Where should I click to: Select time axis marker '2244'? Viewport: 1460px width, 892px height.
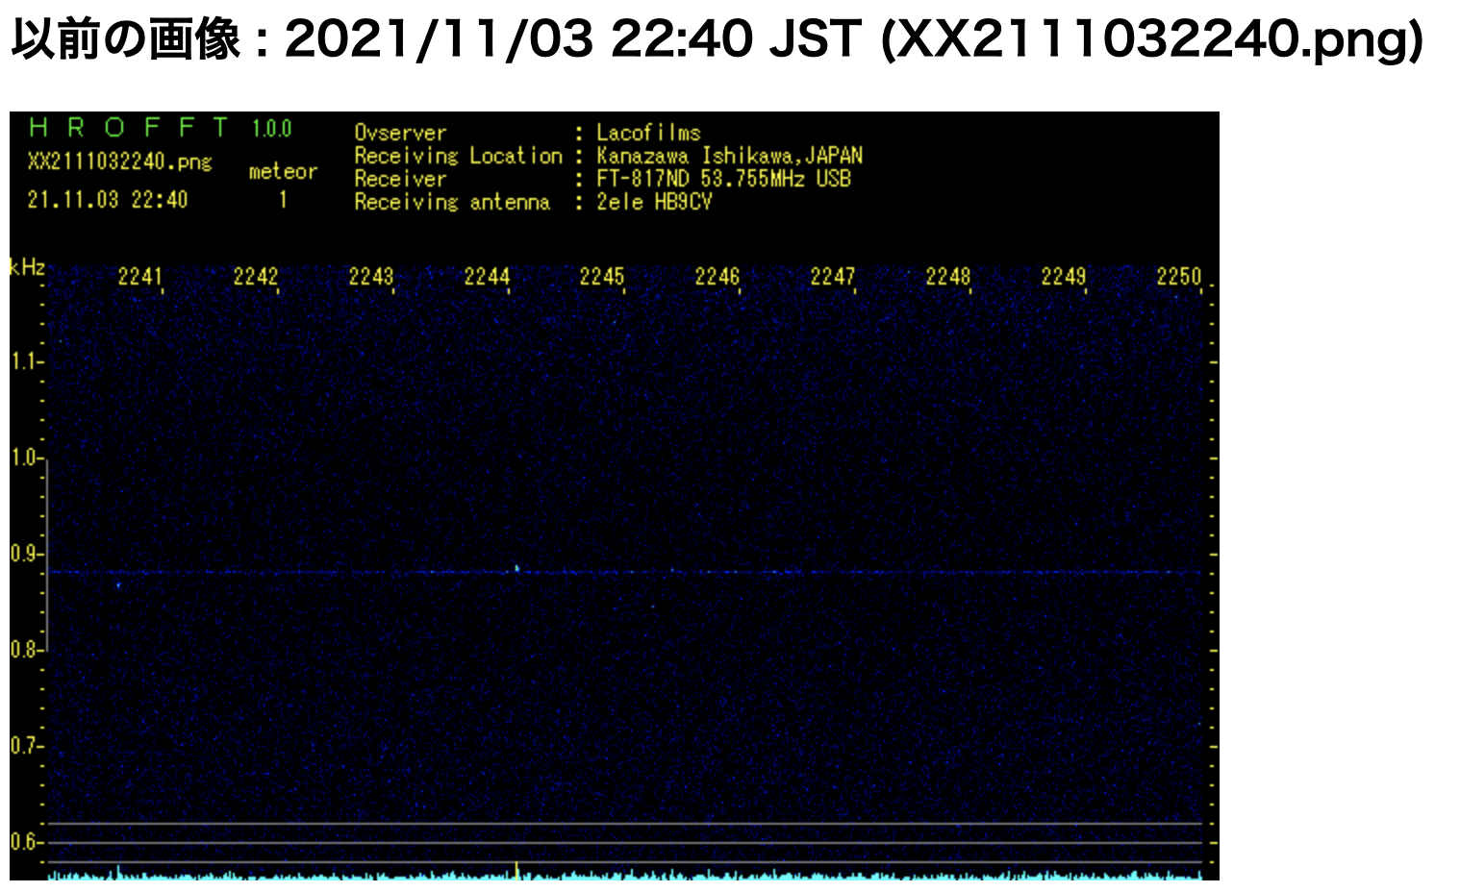487,277
